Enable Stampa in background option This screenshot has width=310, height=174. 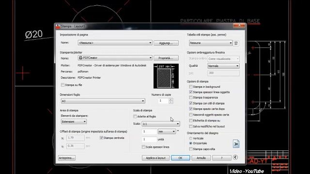coord(190,87)
